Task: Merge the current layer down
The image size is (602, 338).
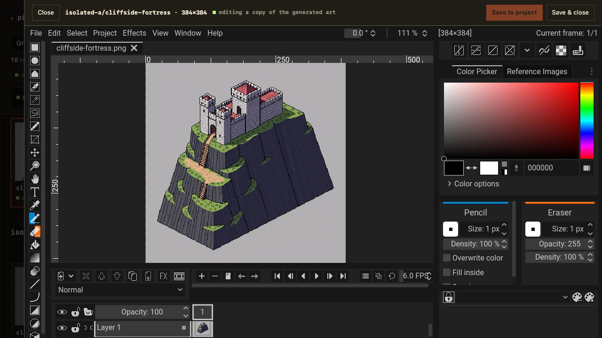Action: coord(148,276)
